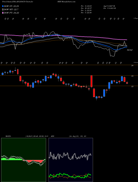The height and width of the screenshot is (182, 138).
Task: Click the 22 price axis label
Action: pyautogui.click(x=132, y=87)
